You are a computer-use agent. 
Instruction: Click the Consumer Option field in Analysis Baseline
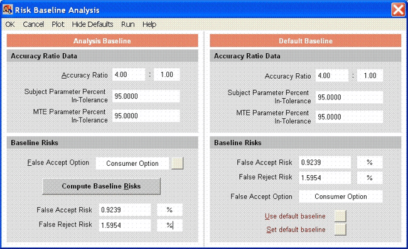(x=132, y=163)
